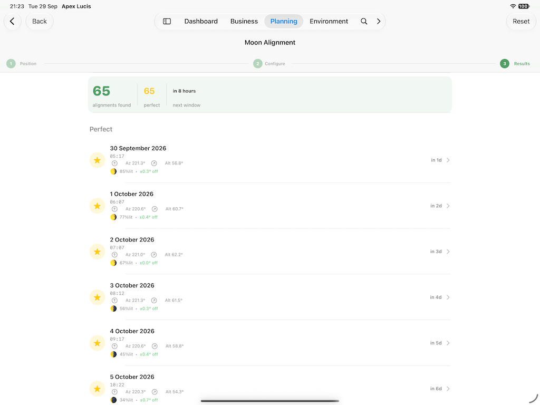The width and height of the screenshot is (540, 405).
Task: Tap the battery 100 indicator
Action: pos(524,6)
